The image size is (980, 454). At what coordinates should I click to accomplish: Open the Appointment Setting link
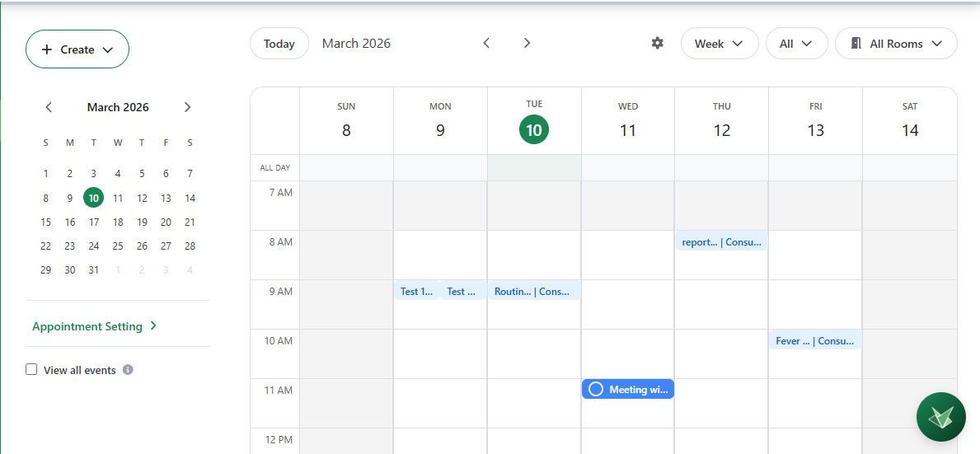(x=94, y=326)
